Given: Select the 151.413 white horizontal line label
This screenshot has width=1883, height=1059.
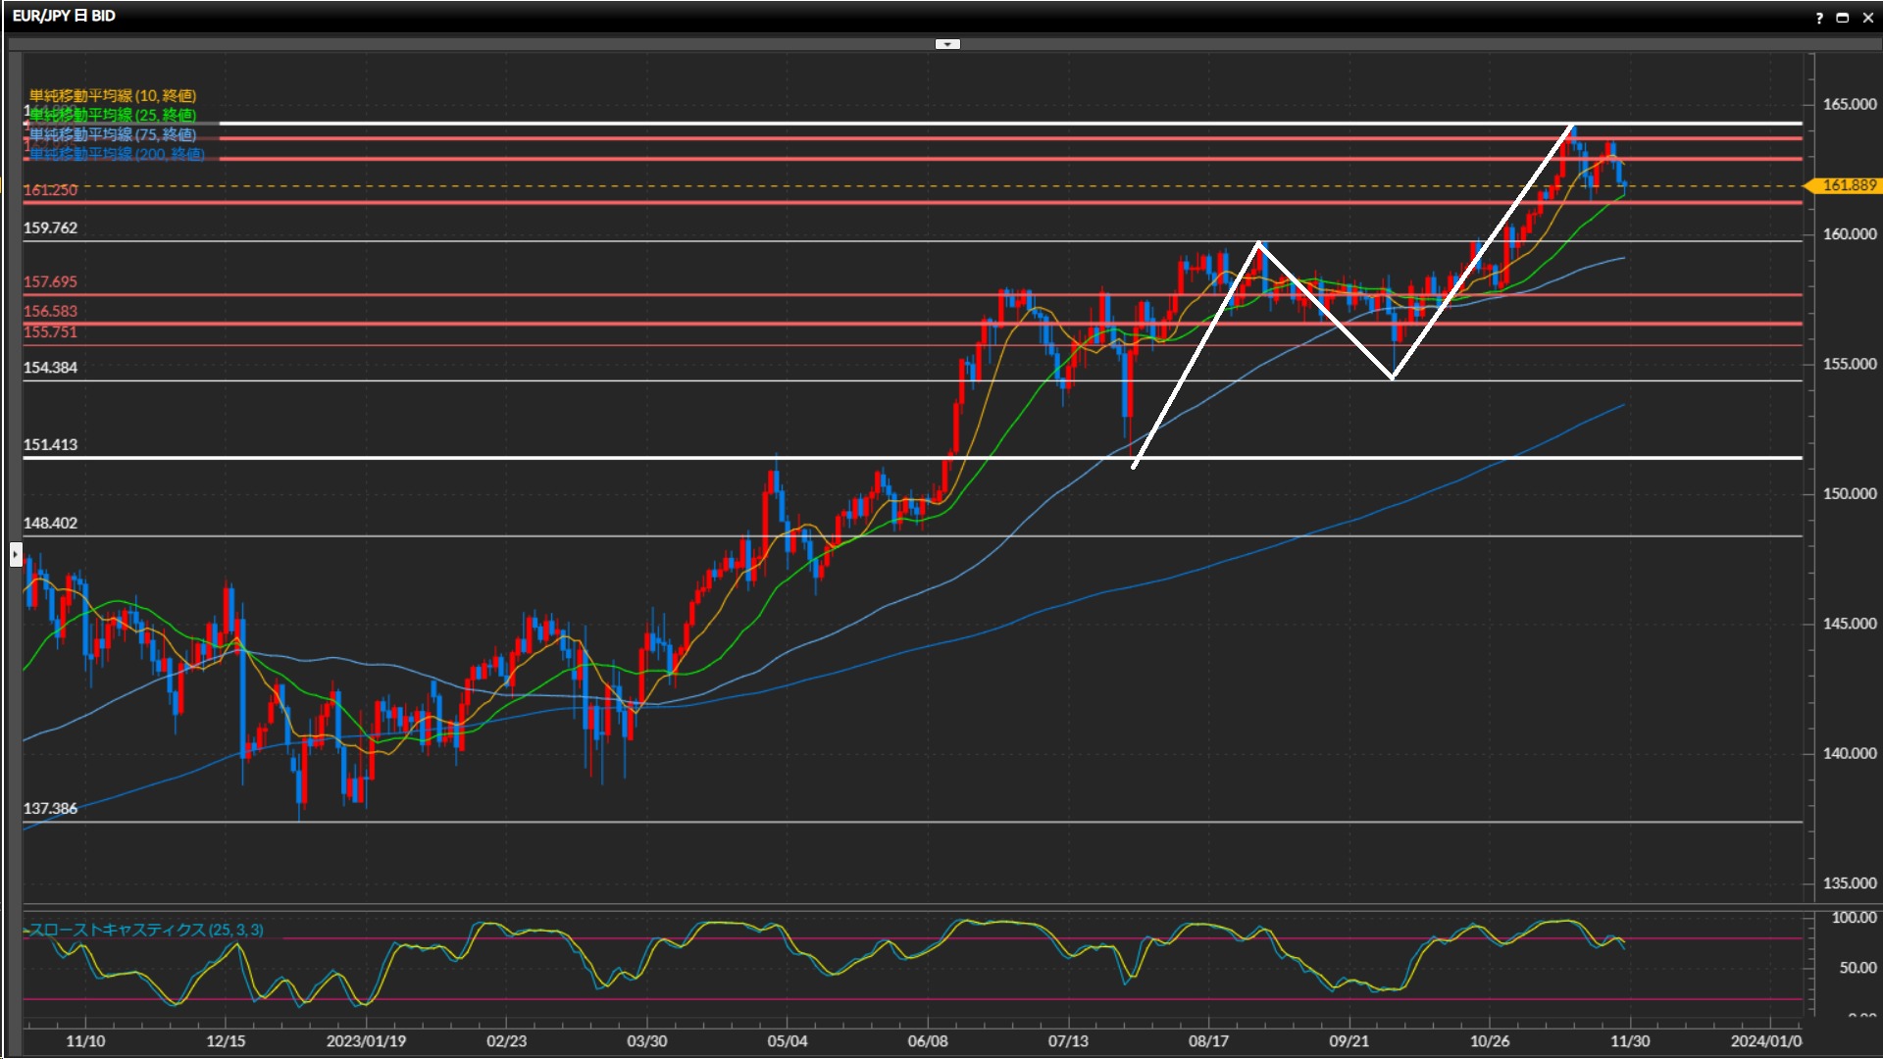Looking at the screenshot, I should tap(50, 444).
